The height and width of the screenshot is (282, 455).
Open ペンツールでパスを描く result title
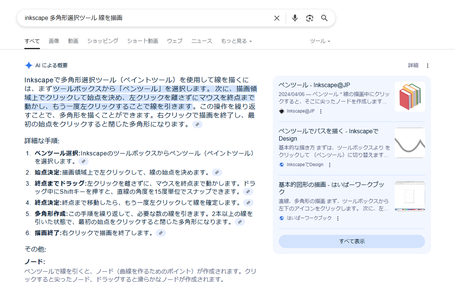tap(329, 135)
